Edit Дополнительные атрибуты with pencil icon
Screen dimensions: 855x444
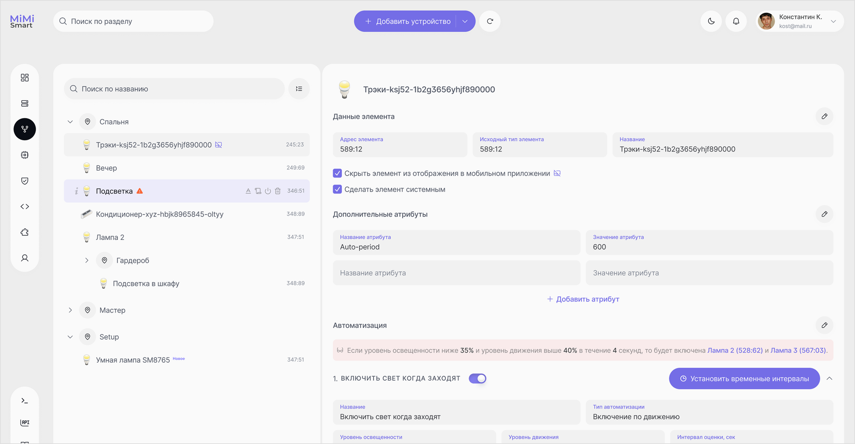pyautogui.click(x=824, y=214)
